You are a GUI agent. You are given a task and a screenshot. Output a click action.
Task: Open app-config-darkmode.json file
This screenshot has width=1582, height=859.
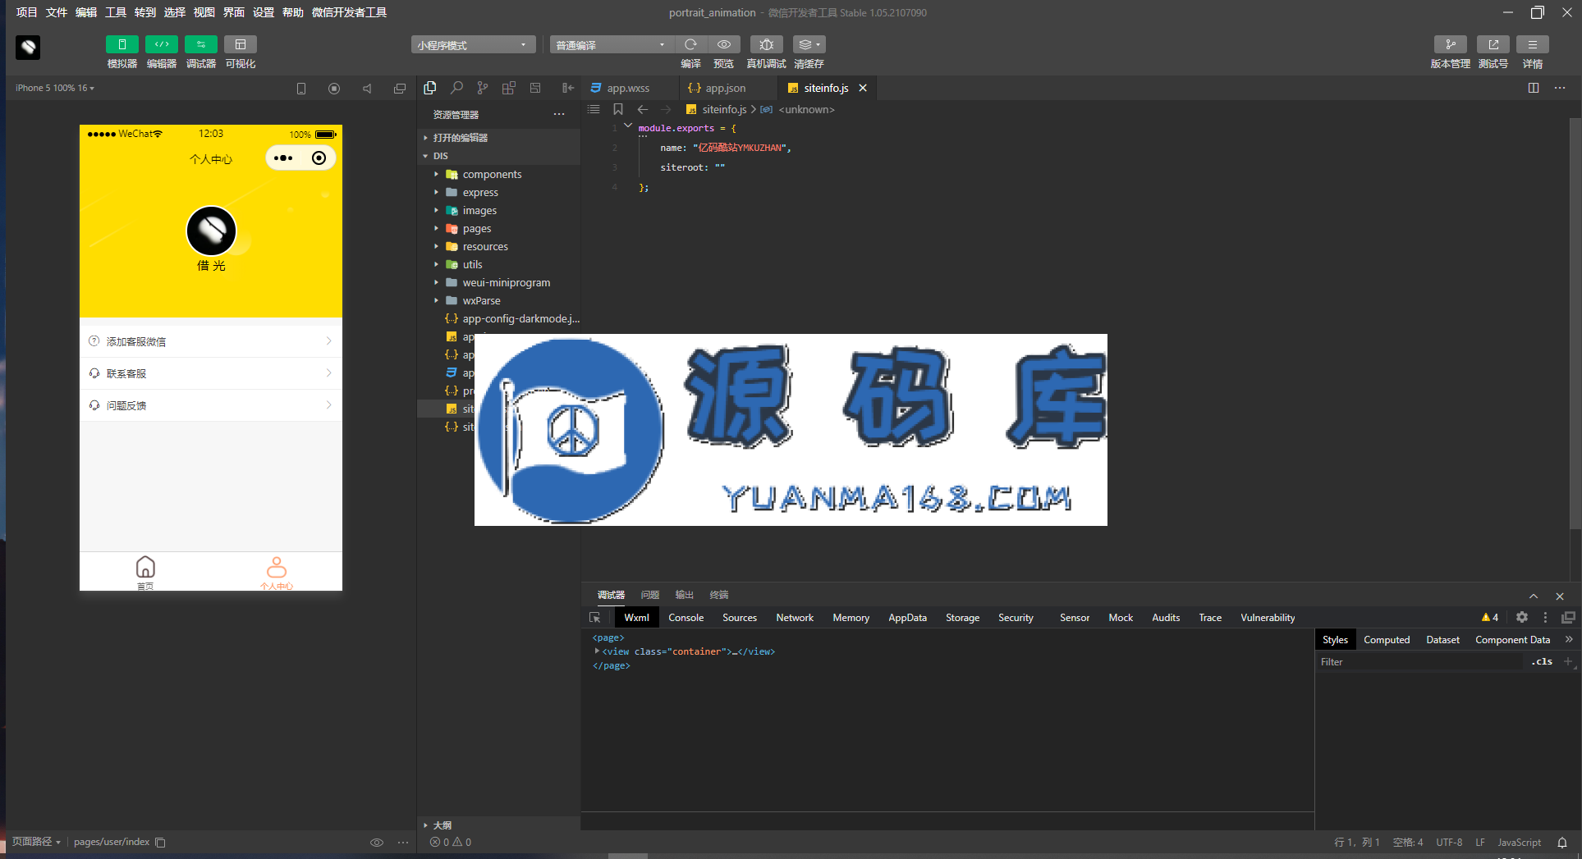[498, 318]
